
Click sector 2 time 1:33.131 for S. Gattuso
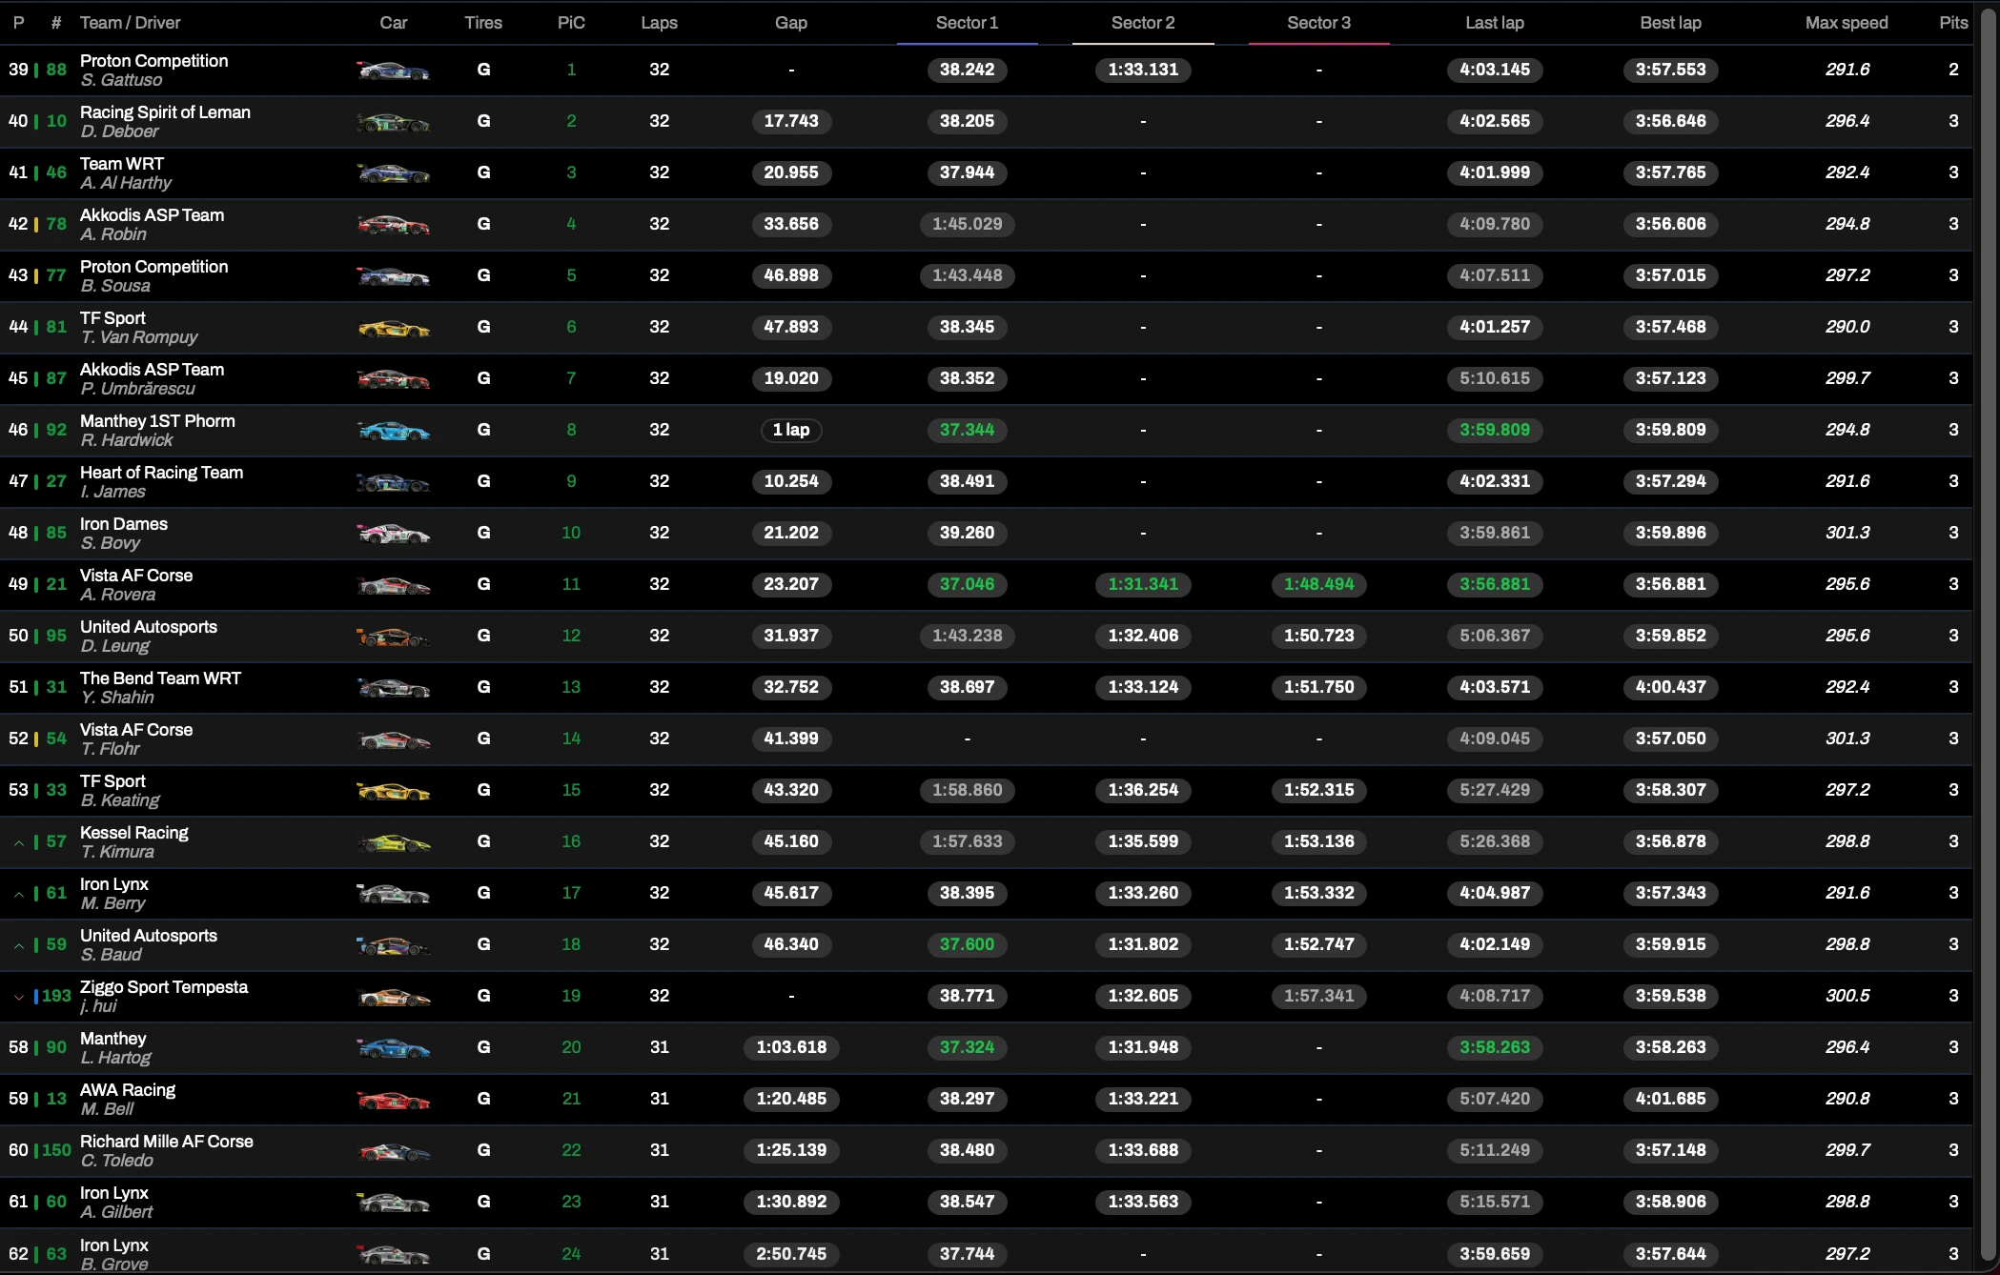pos(1143,70)
